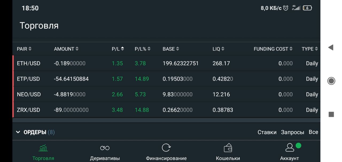The width and height of the screenshot is (342, 162).
Task: Open Аккаунт profile icon tab
Action: click(x=289, y=148)
